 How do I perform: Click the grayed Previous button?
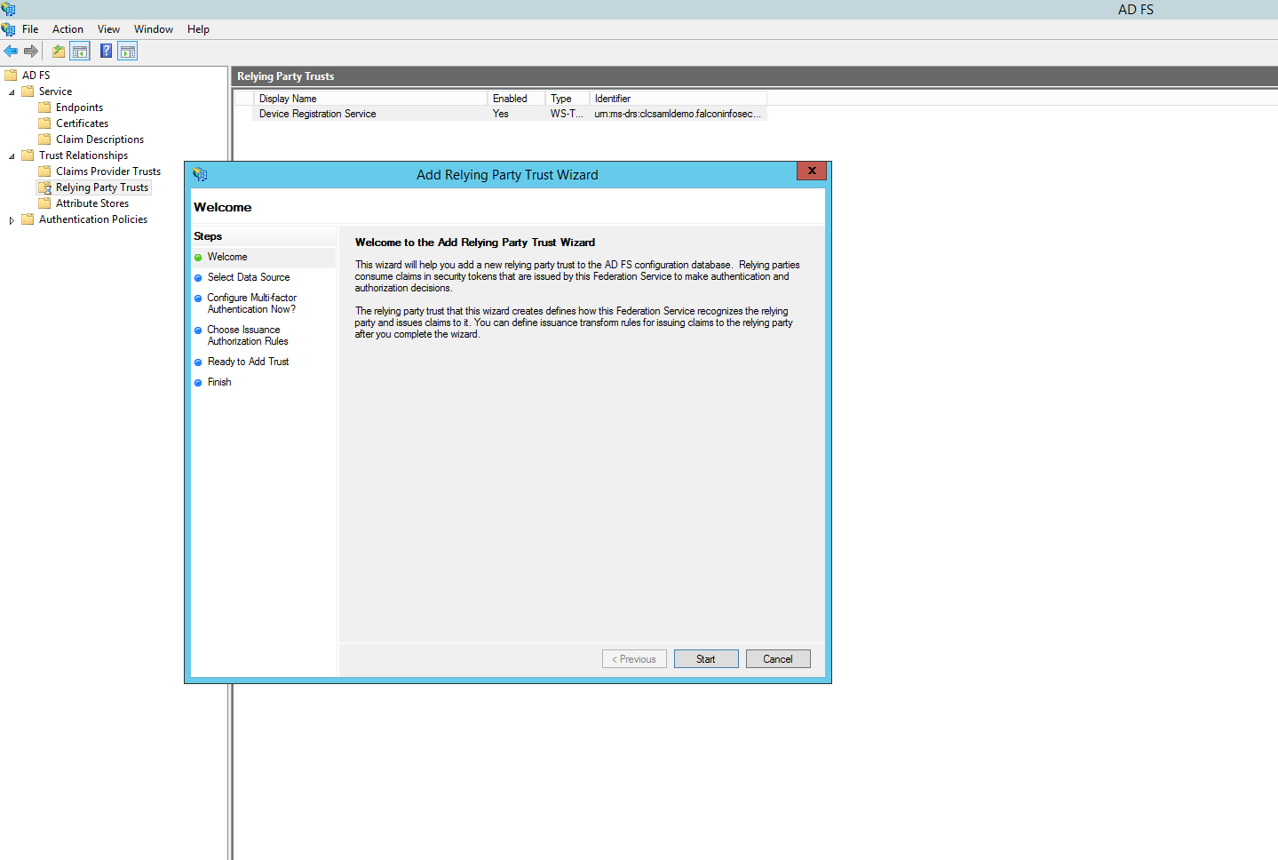tap(634, 659)
